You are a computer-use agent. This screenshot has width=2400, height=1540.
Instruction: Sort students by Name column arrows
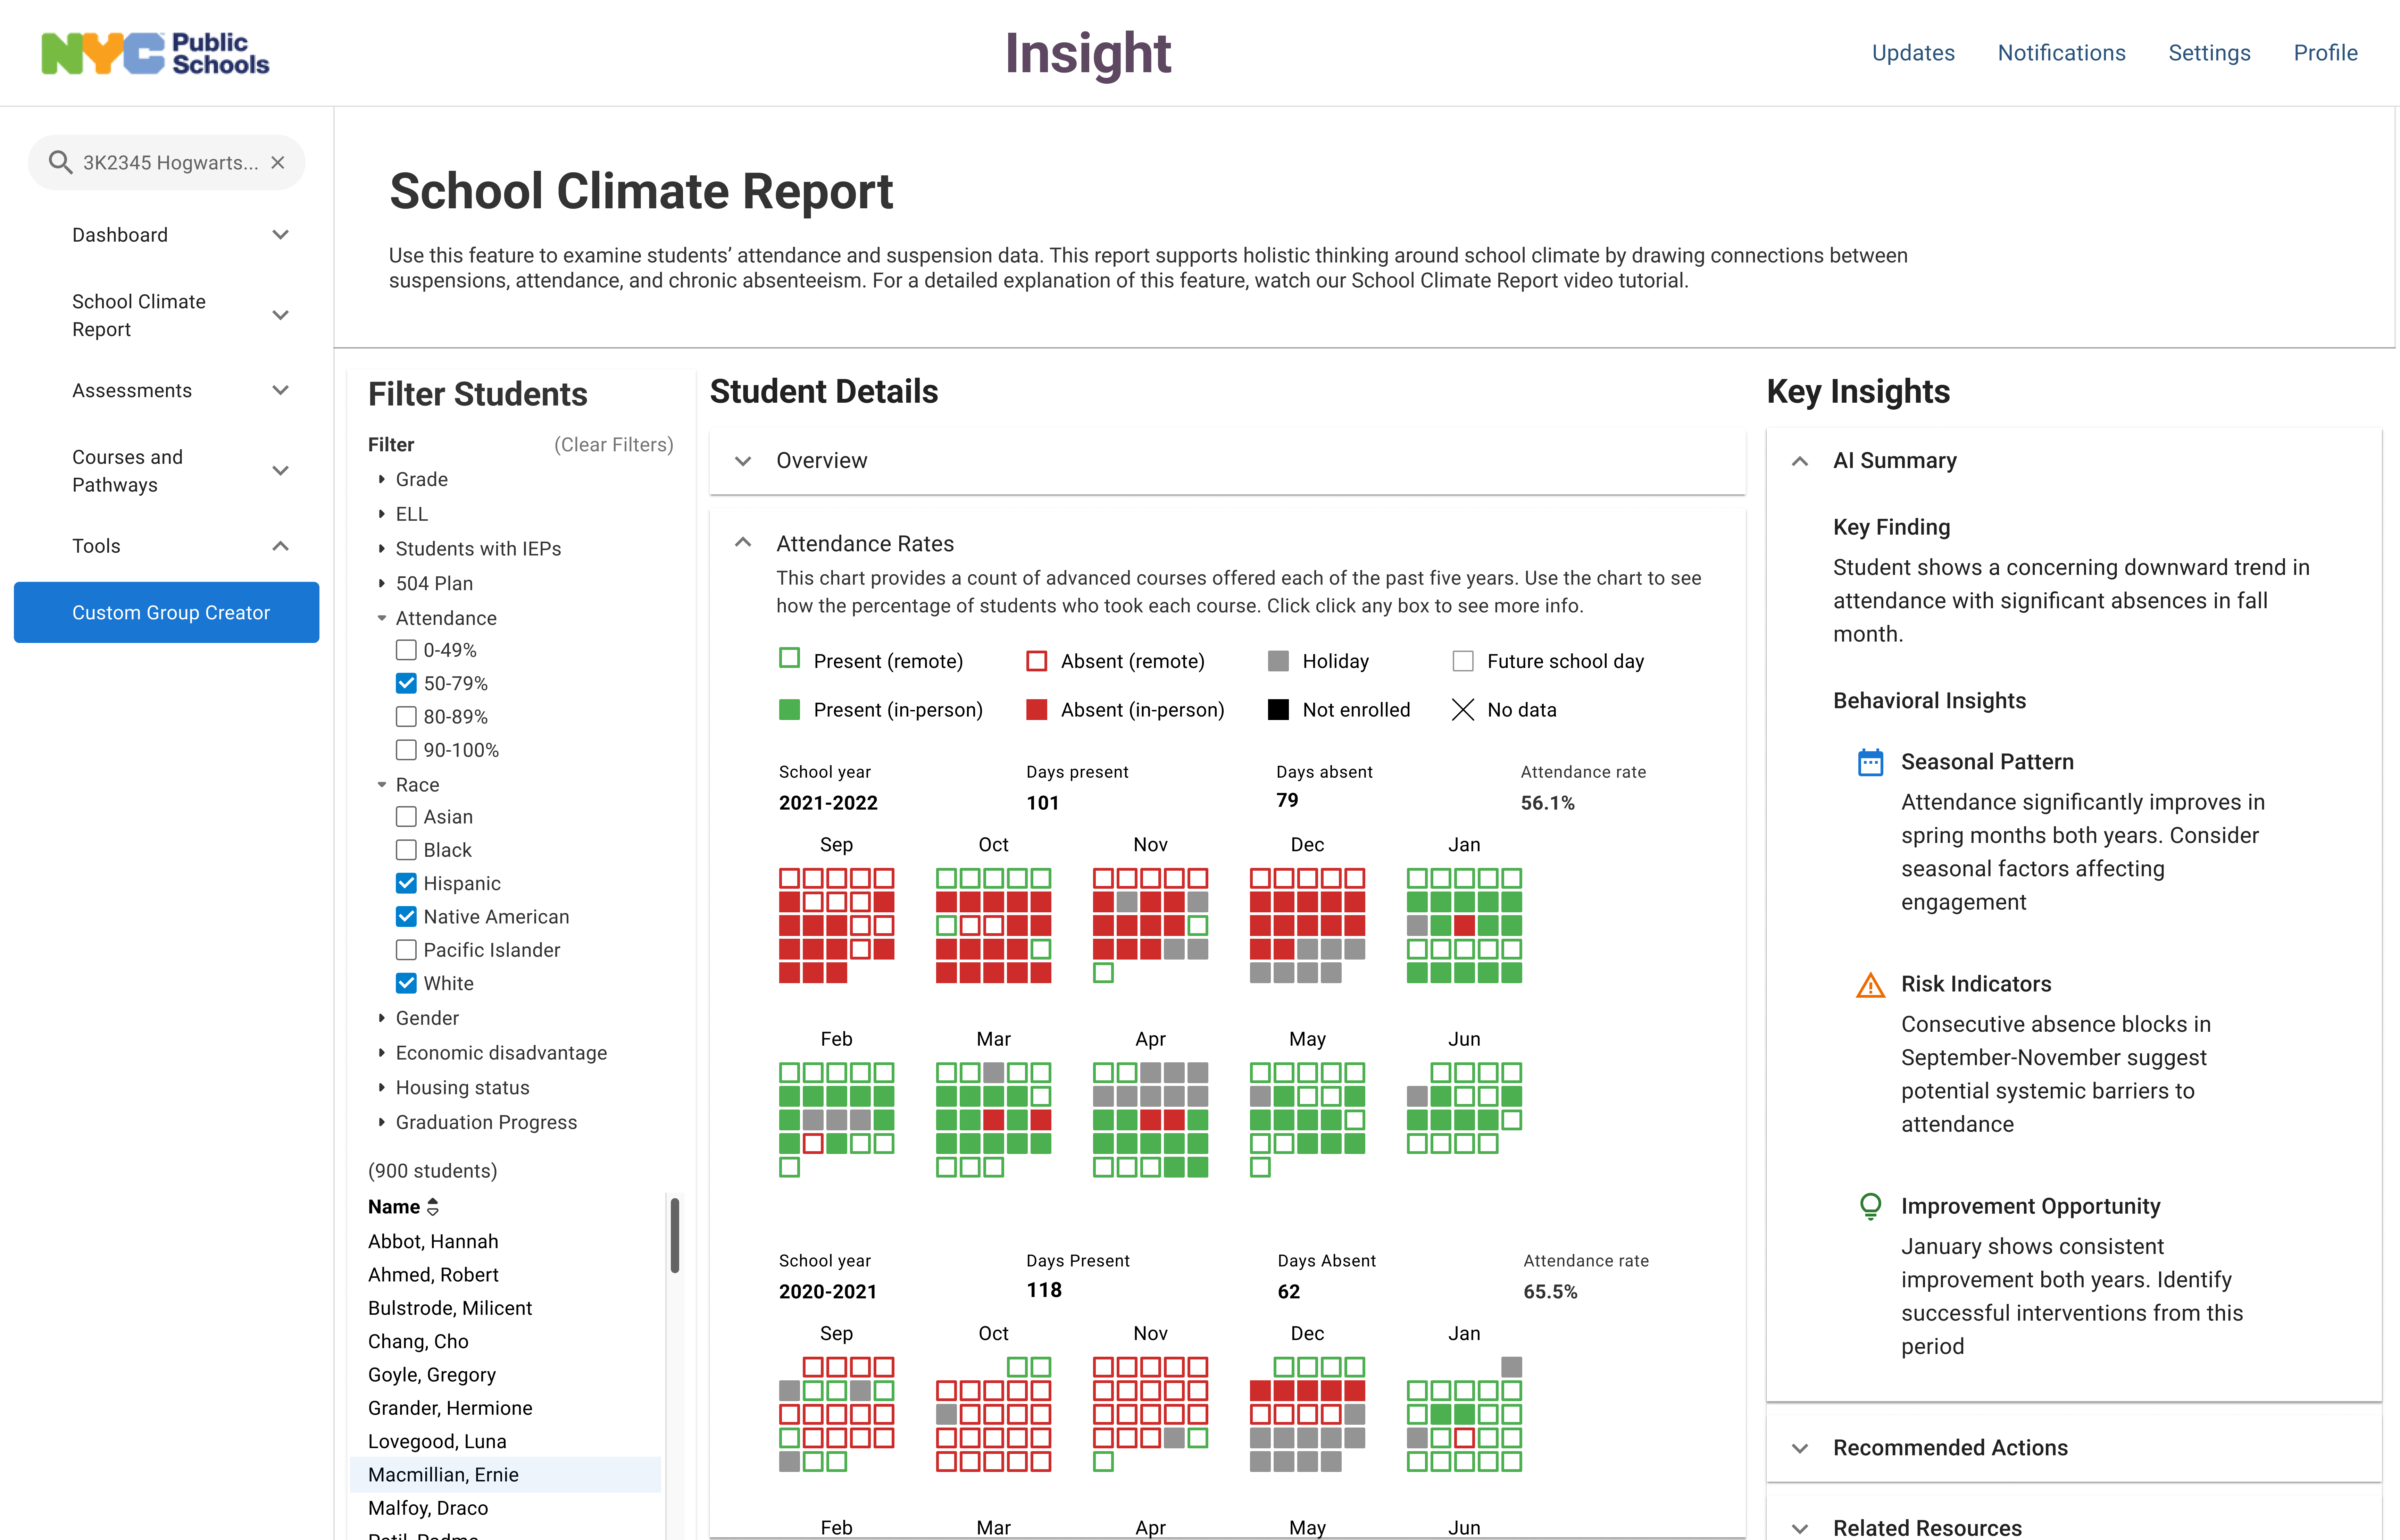point(433,1207)
